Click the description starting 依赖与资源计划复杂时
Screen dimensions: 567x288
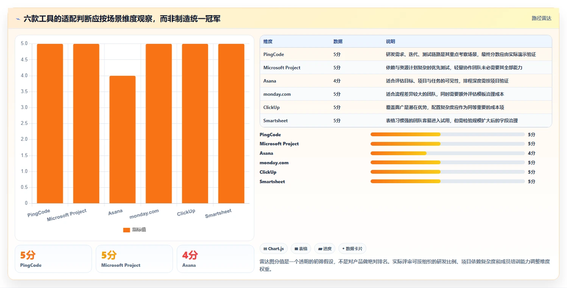pyautogui.click(x=454, y=68)
